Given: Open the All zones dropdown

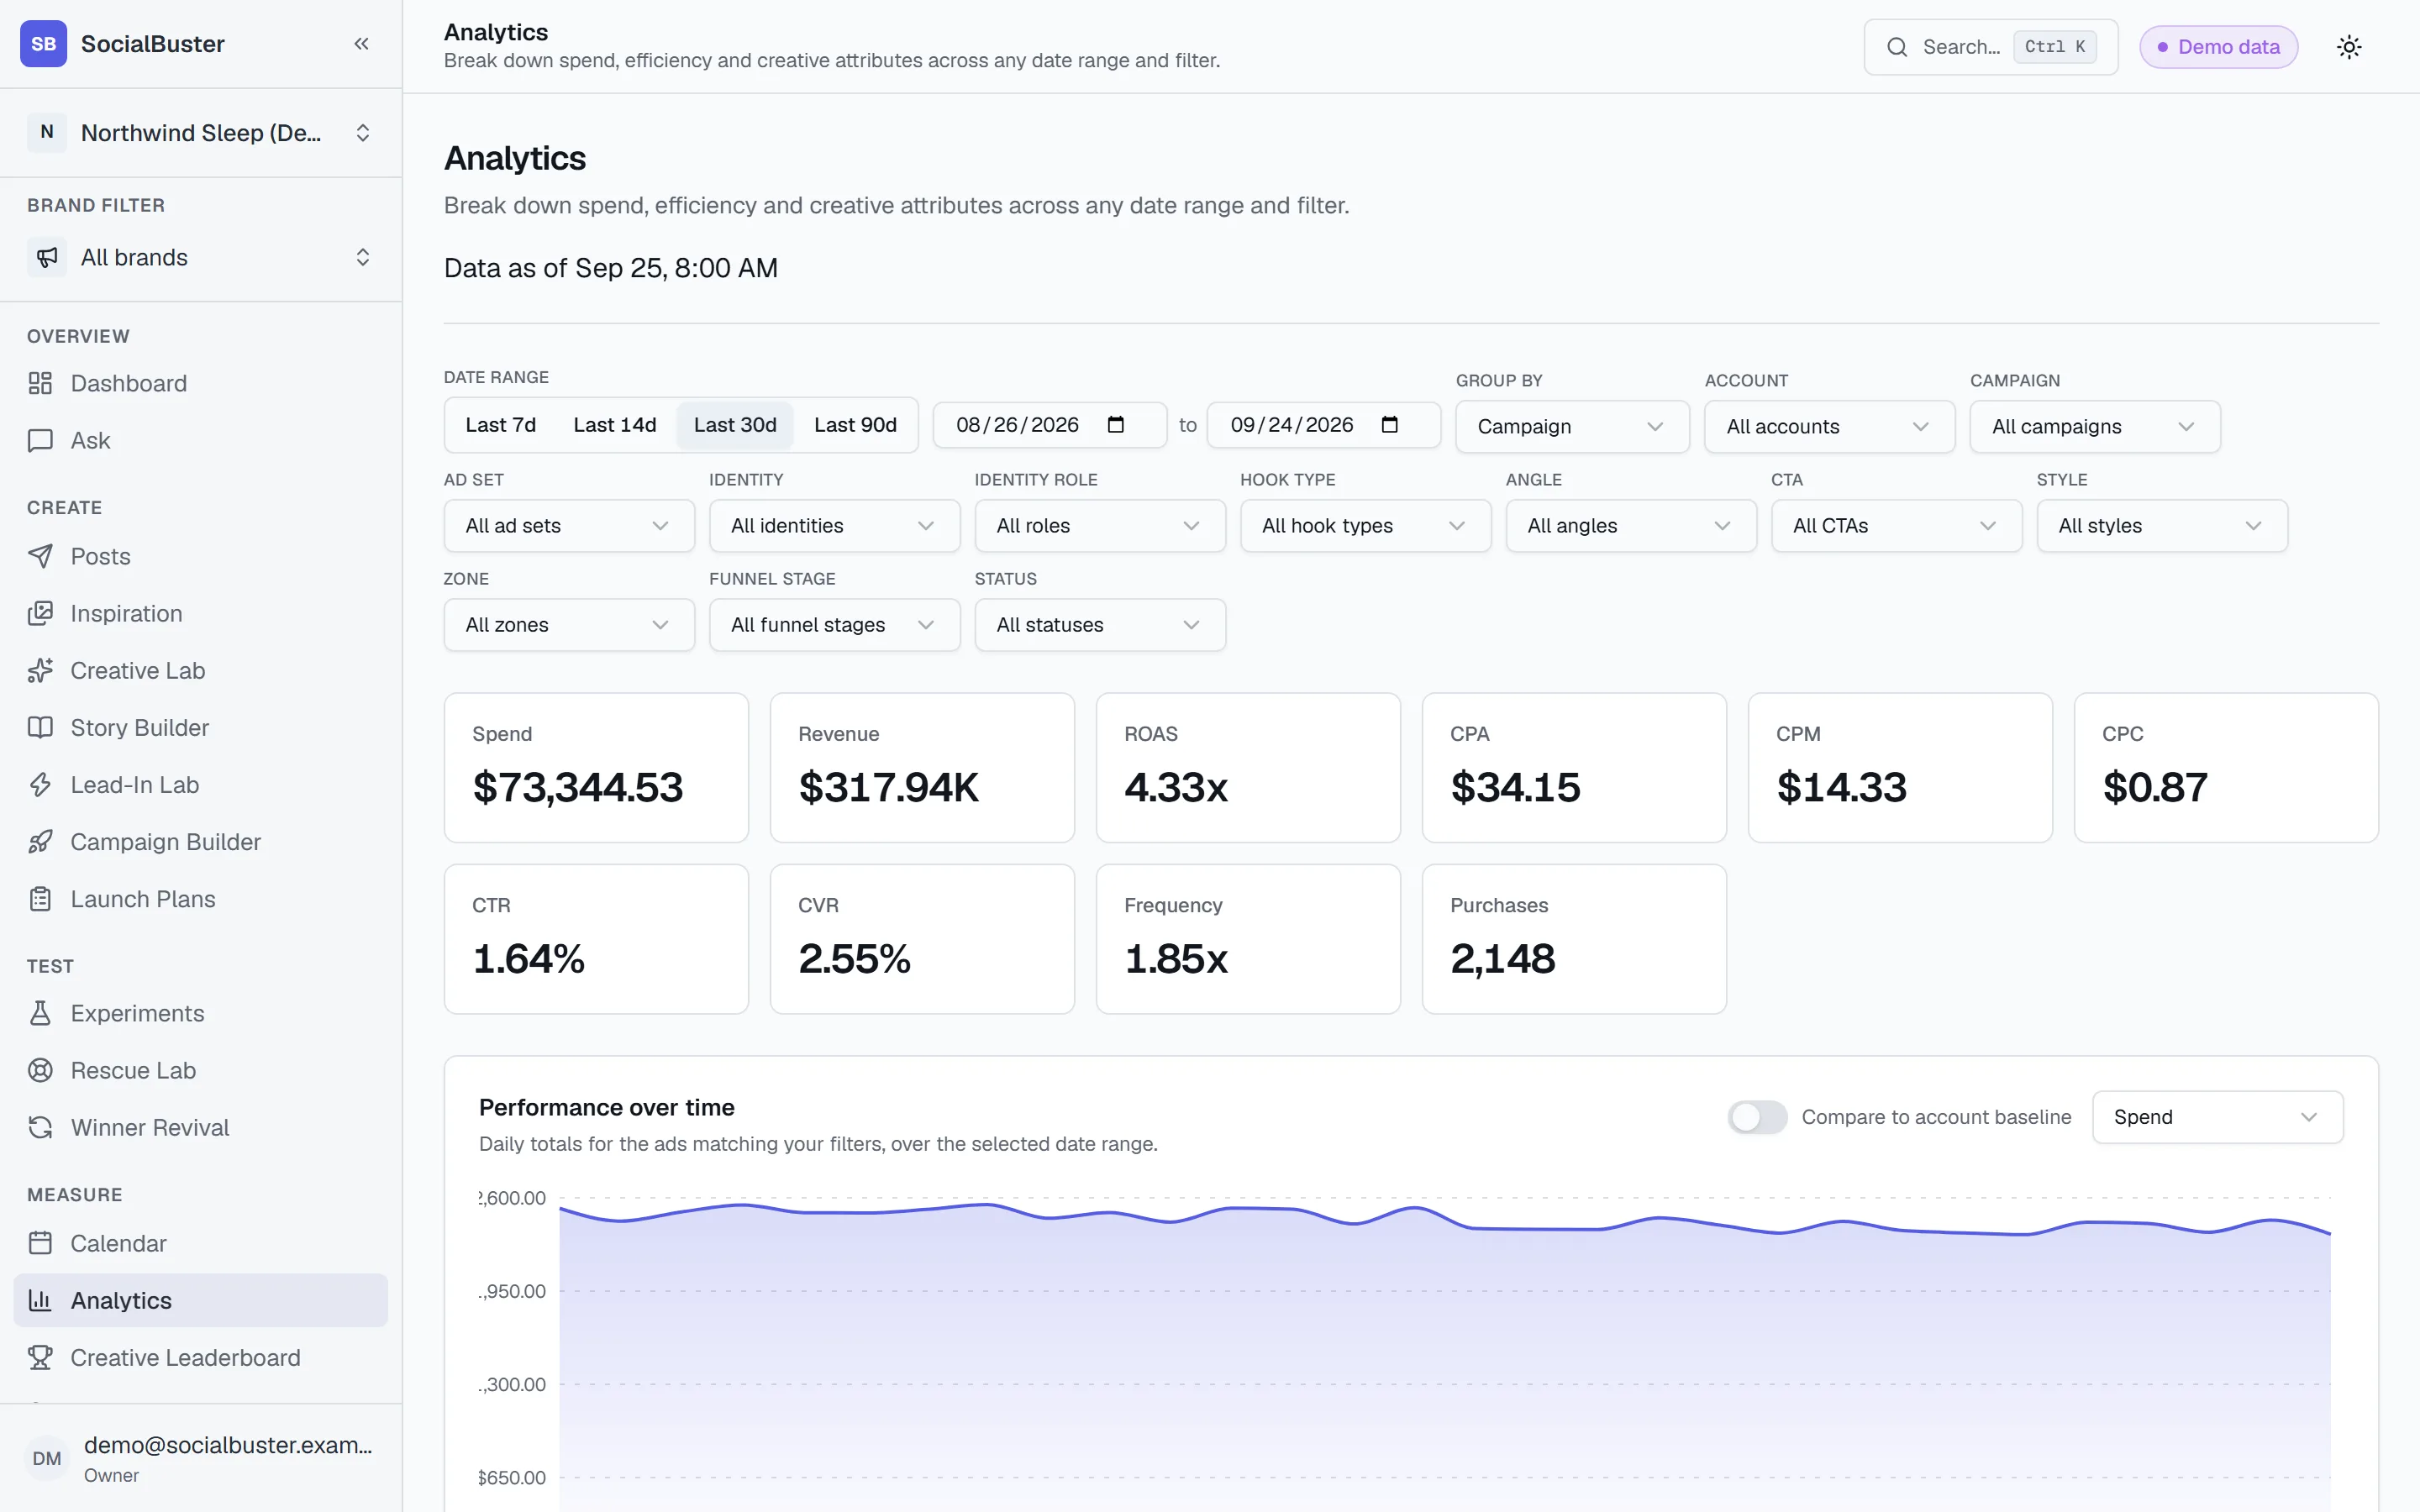Looking at the screenshot, I should point(569,624).
